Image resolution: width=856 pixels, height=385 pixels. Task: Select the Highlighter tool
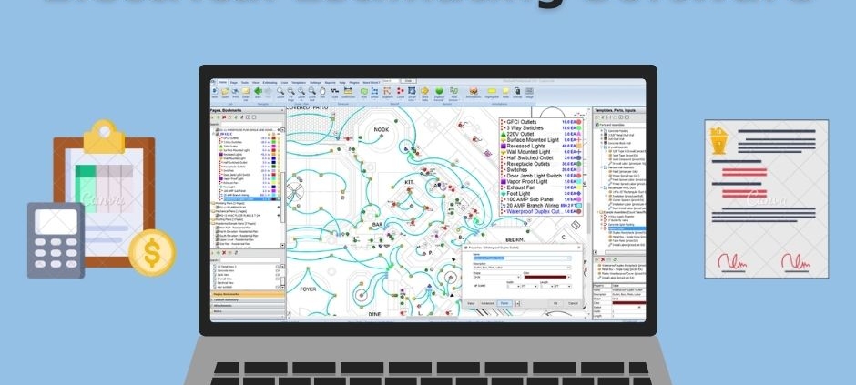(492, 91)
